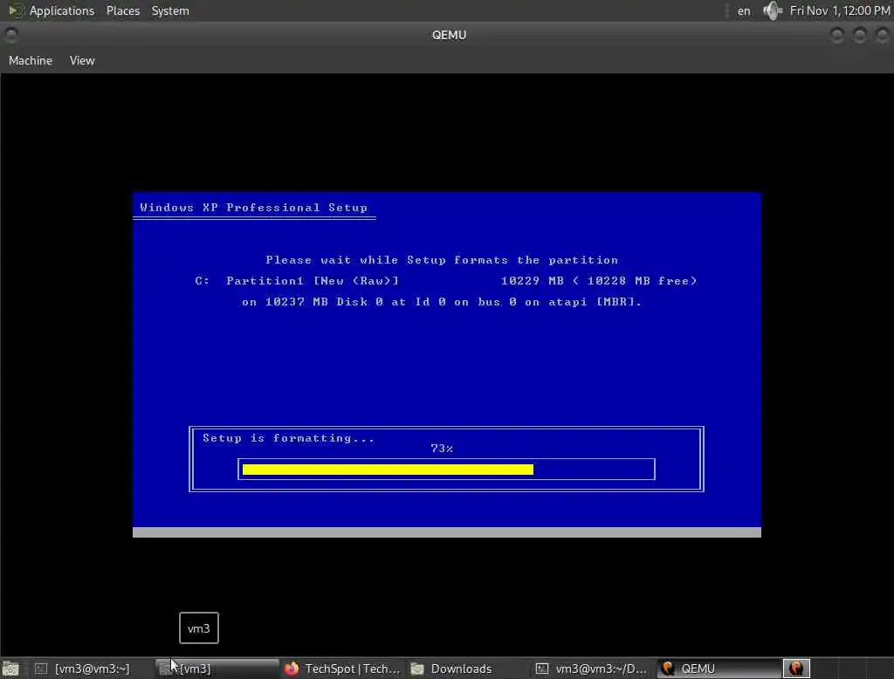Open the System menu
The image size is (894, 679).
pos(170,10)
